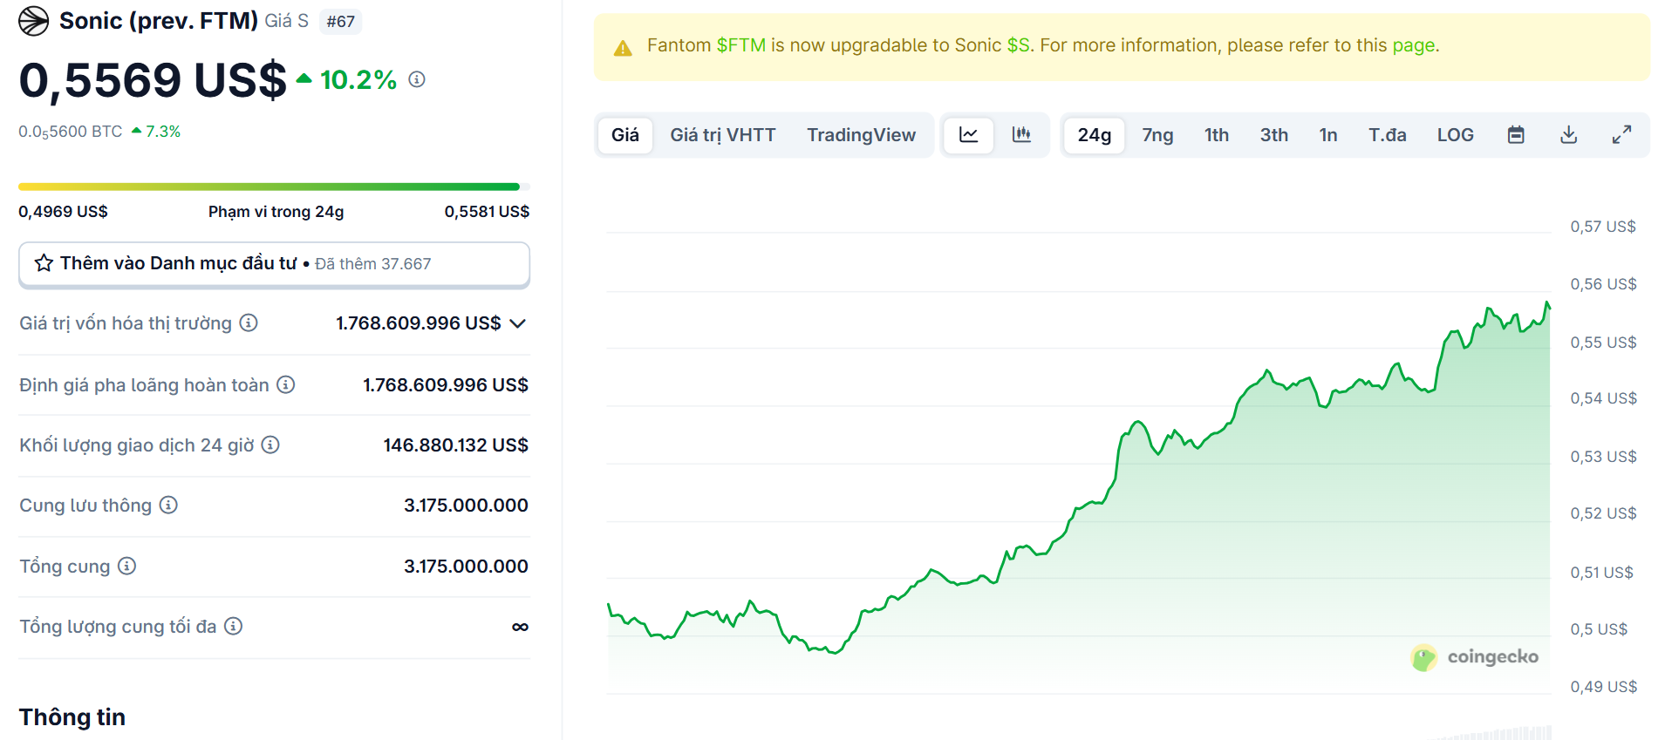The width and height of the screenshot is (1665, 740).
Task: Click the Thông tin heading
Action: tap(72, 717)
